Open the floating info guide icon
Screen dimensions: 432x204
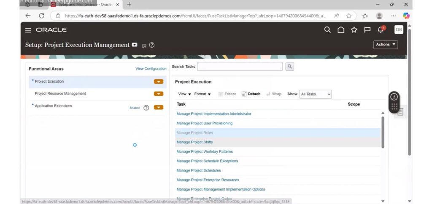point(394,97)
